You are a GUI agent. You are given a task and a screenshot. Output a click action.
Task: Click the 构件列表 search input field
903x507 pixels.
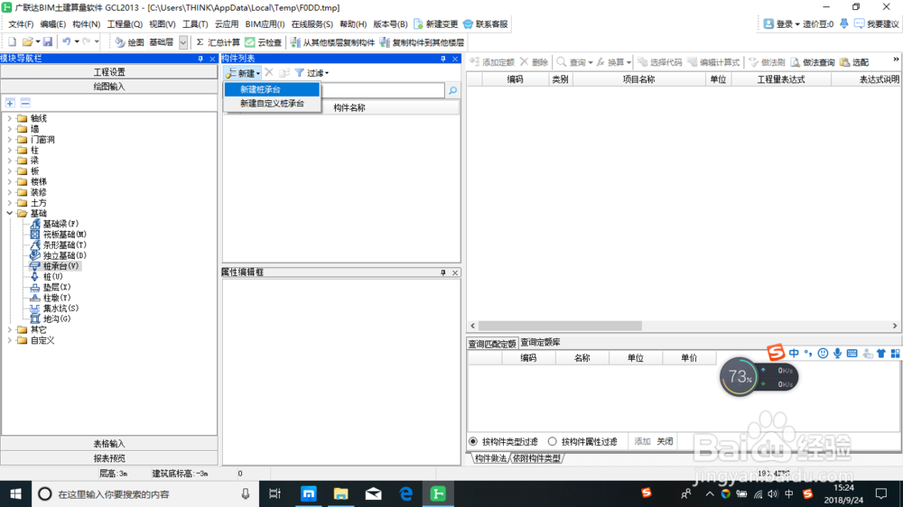tap(382, 90)
